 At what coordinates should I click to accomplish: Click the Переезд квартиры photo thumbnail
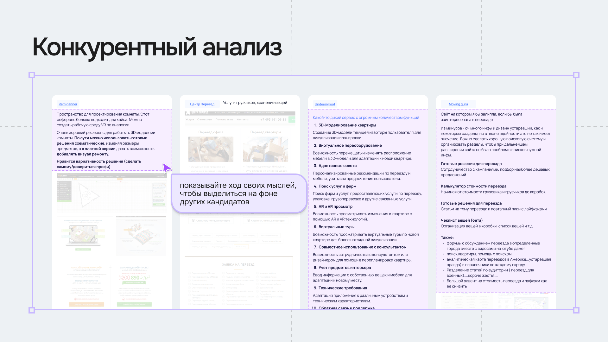(266, 149)
